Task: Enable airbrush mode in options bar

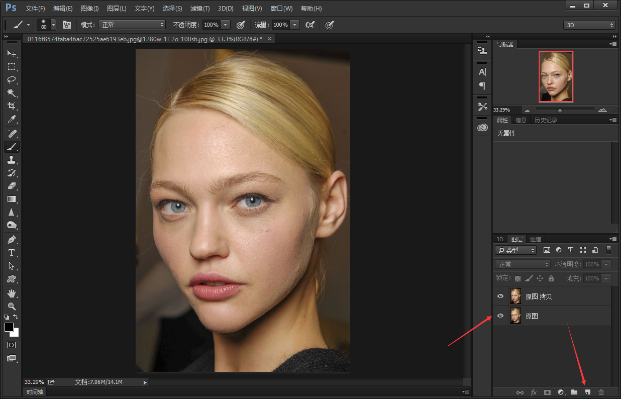Action: (310, 25)
